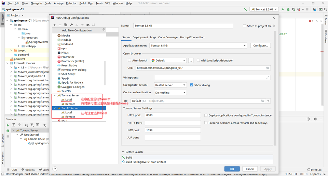Image resolution: width=328 pixels, height=176 pixels.
Task: Uncheck Show dialog checkbox
Action: (192, 85)
